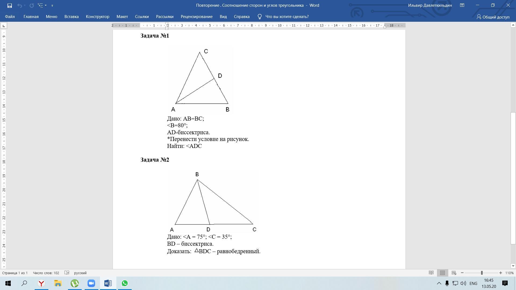Viewport: 516px width, 290px height.
Task: Open Word from the Windows taskbar
Action: click(108, 283)
